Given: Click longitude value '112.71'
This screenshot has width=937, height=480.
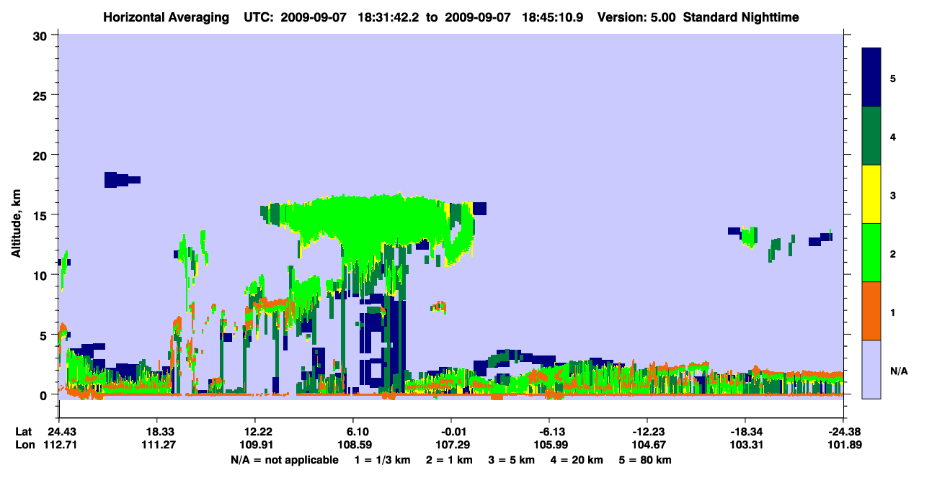Looking at the screenshot, I should pyautogui.click(x=59, y=445).
